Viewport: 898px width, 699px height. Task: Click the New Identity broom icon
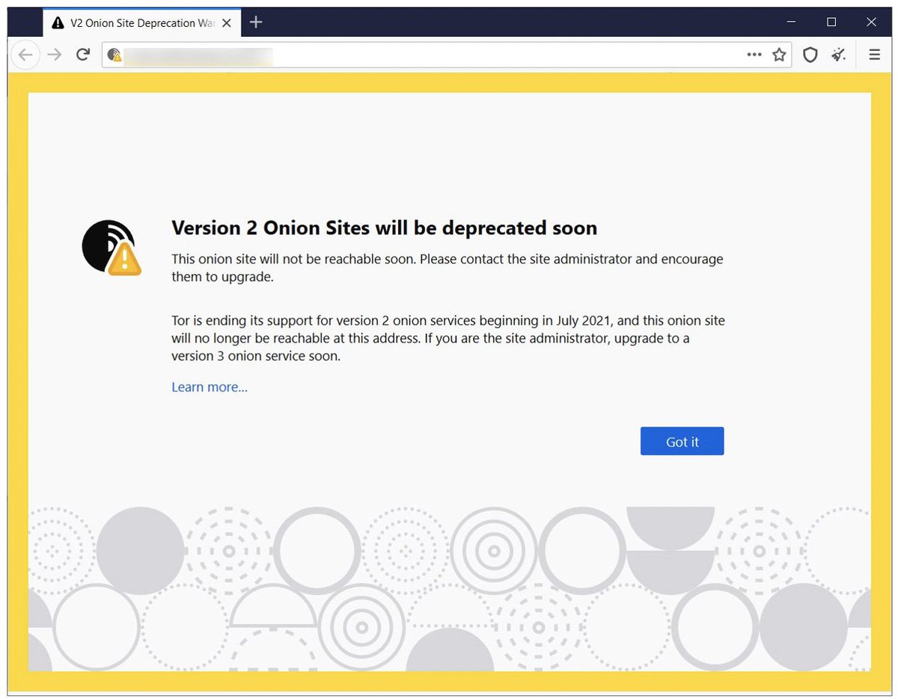[x=839, y=55]
